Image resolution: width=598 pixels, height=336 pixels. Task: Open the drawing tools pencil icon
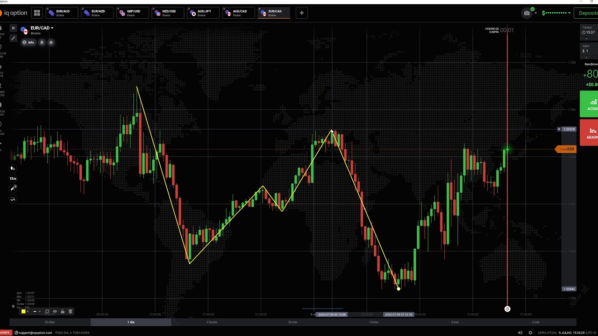pos(13,189)
